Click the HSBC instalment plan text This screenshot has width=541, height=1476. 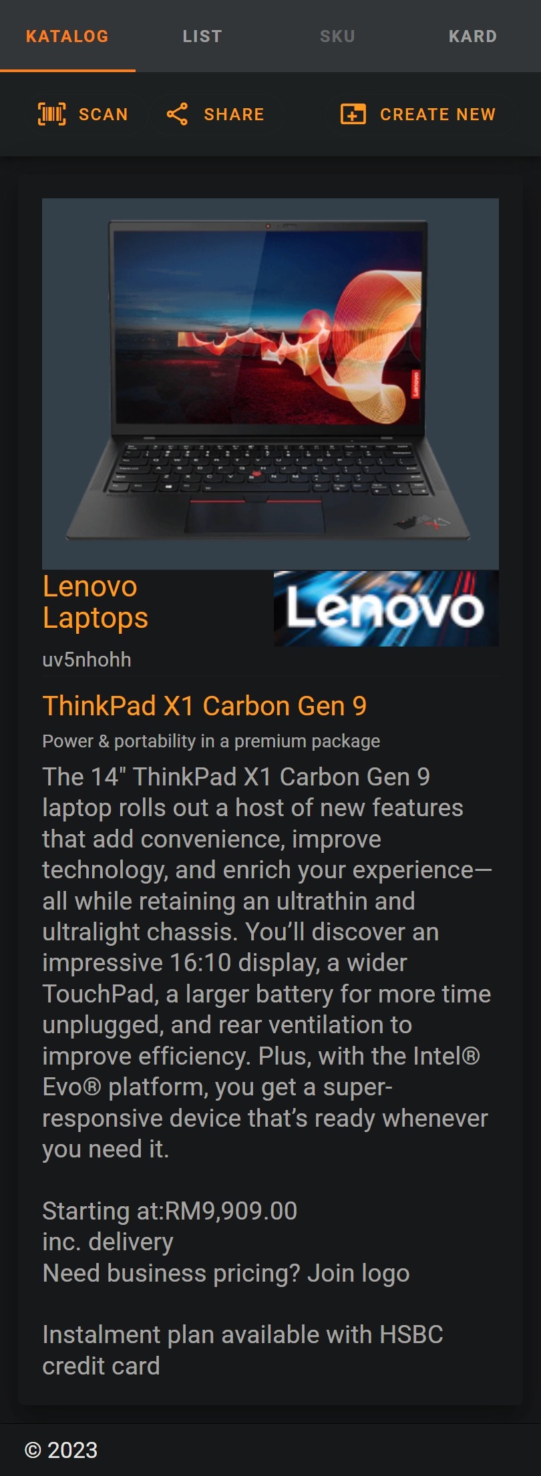(x=242, y=1350)
